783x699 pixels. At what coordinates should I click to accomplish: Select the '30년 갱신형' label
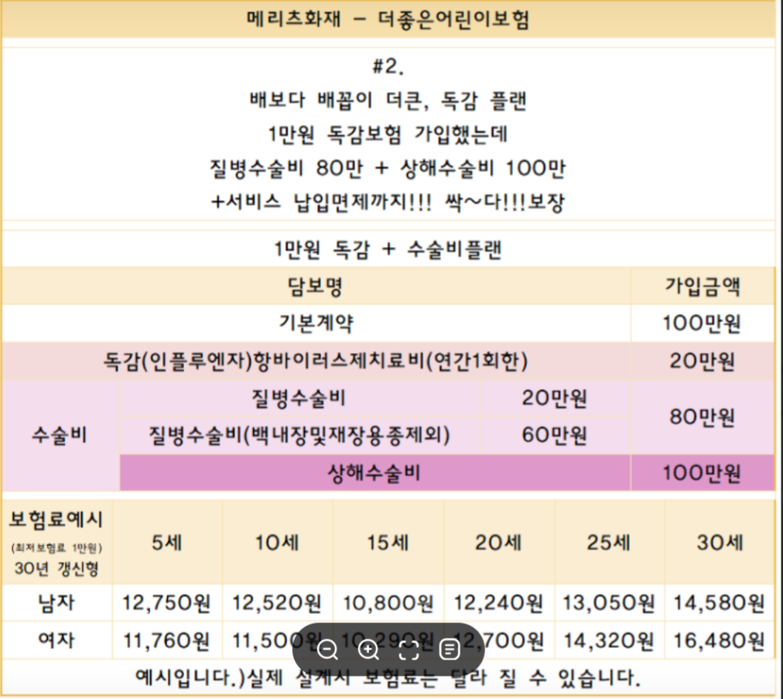click(x=56, y=568)
